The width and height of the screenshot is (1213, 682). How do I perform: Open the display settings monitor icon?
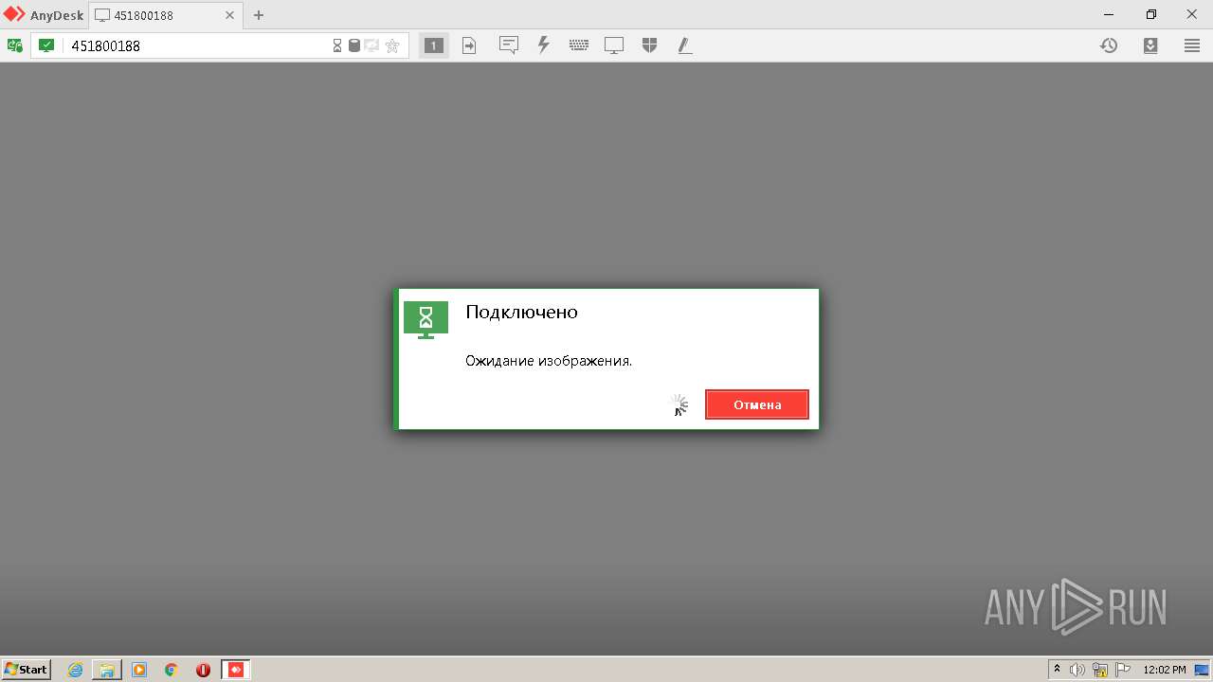tap(614, 45)
